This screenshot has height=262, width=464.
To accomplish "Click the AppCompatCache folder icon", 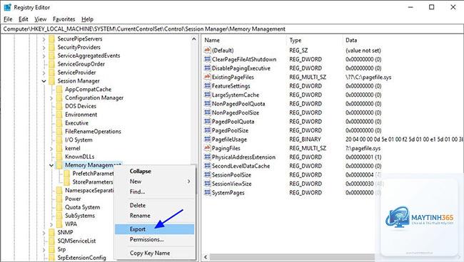I will click(59, 89).
